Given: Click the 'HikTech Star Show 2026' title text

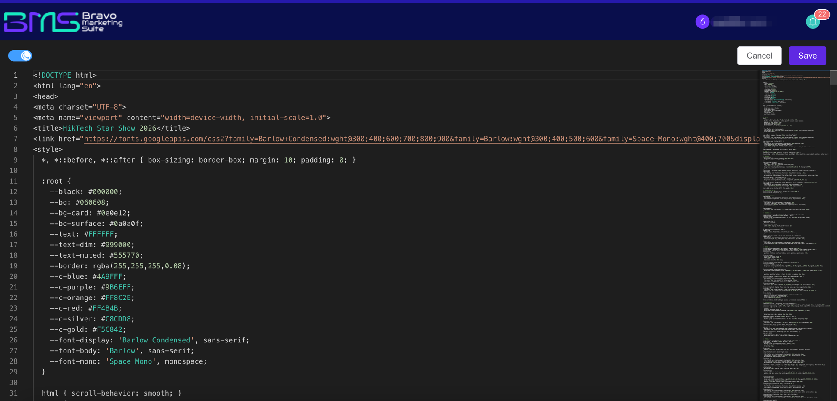Looking at the screenshot, I should click(x=109, y=128).
